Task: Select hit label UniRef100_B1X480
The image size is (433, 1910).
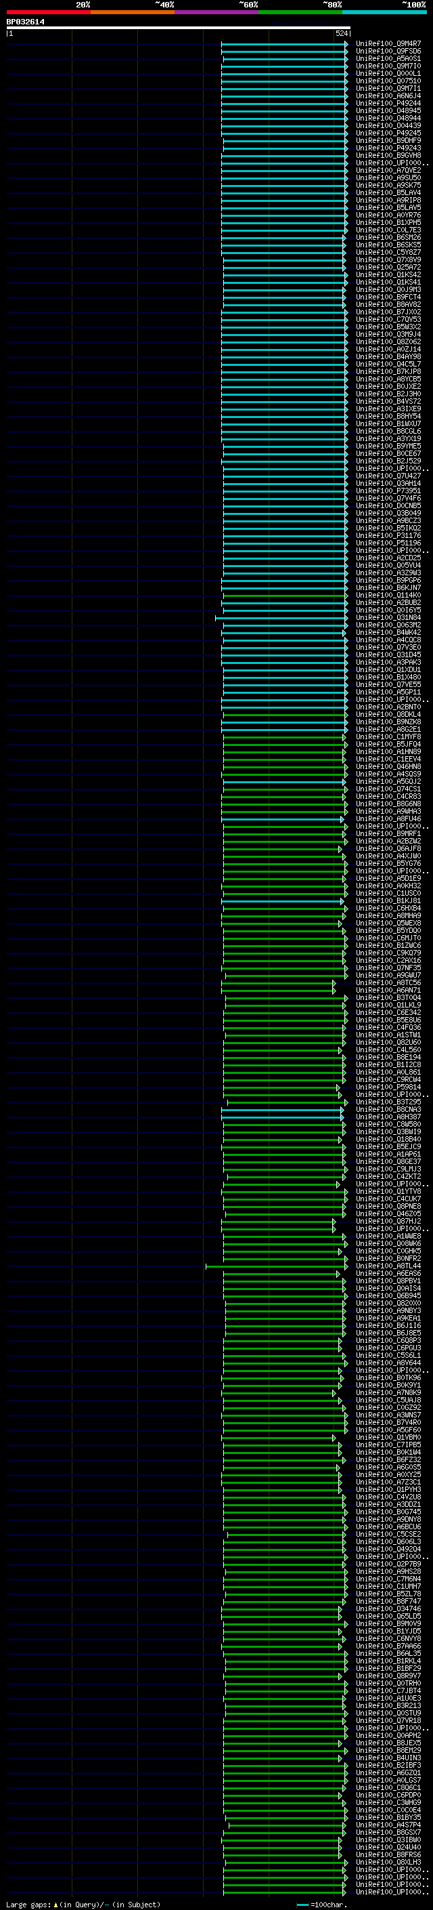Action: pyautogui.click(x=388, y=677)
